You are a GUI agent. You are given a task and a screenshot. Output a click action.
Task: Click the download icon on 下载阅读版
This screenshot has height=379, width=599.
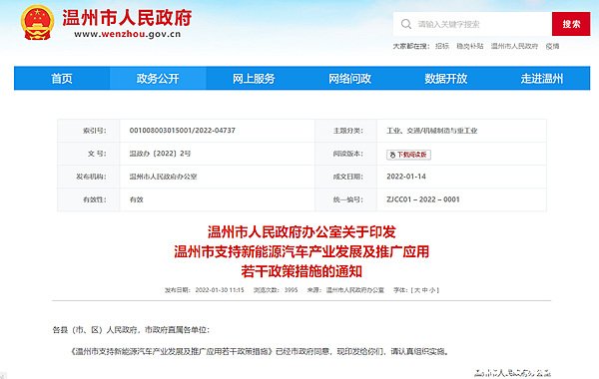(x=392, y=155)
